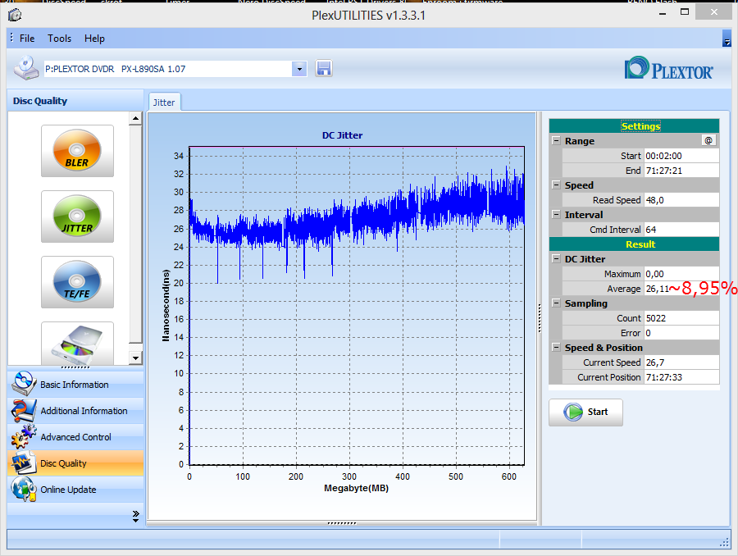Collapse the DC Jitter result group
Screen dimensions: 738x556
pos(556,258)
